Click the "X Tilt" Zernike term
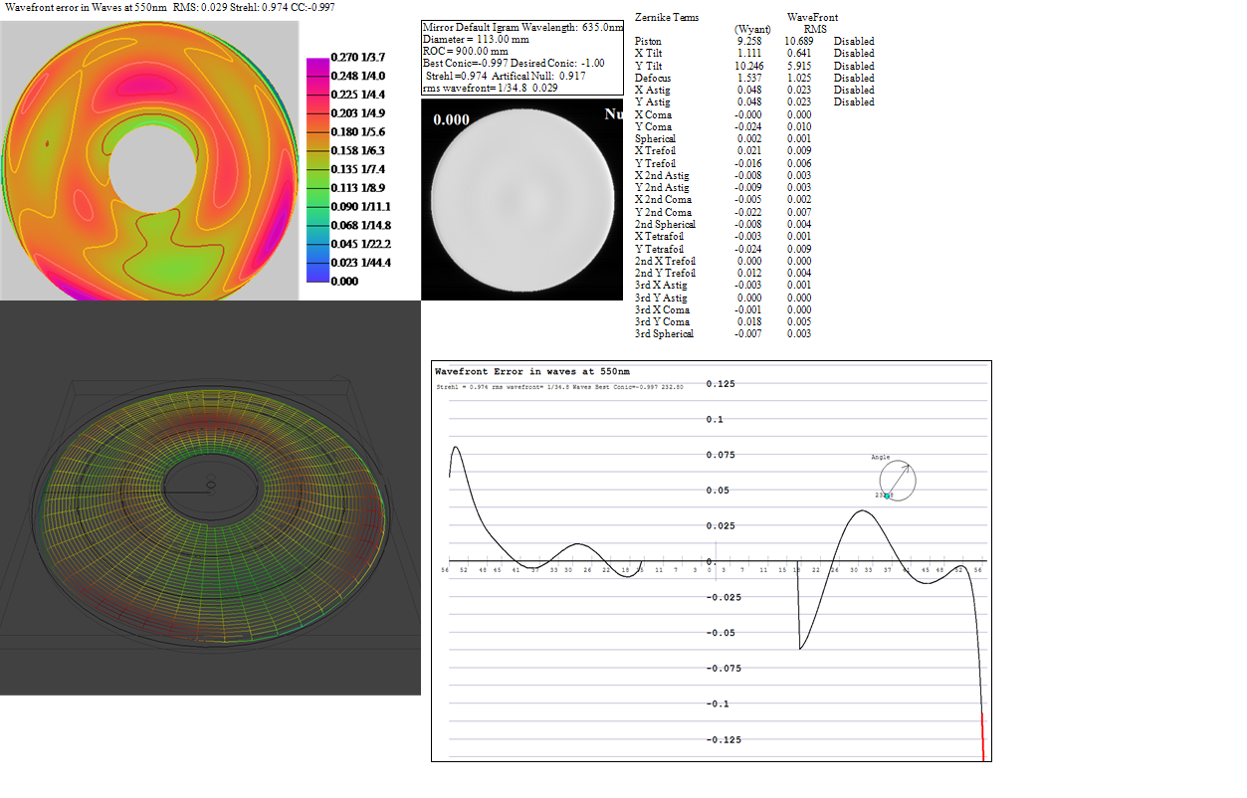 648,53
